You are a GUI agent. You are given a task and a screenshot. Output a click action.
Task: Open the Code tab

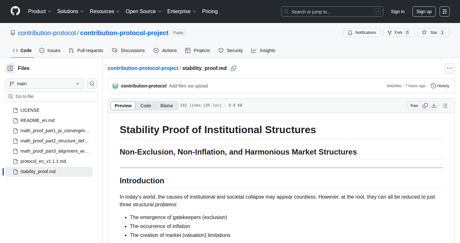pyautogui.click(x=22, y=50)
